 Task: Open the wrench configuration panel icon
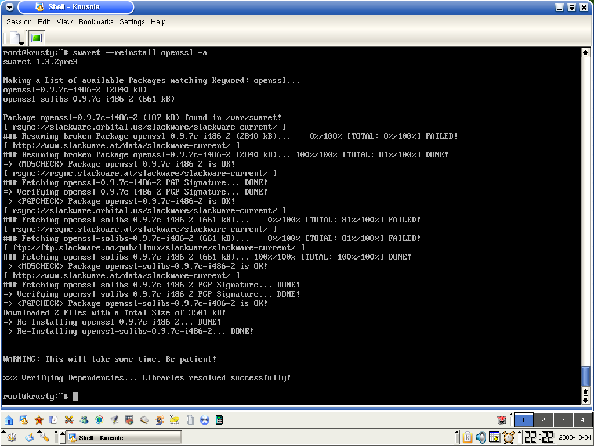point(44,438)
